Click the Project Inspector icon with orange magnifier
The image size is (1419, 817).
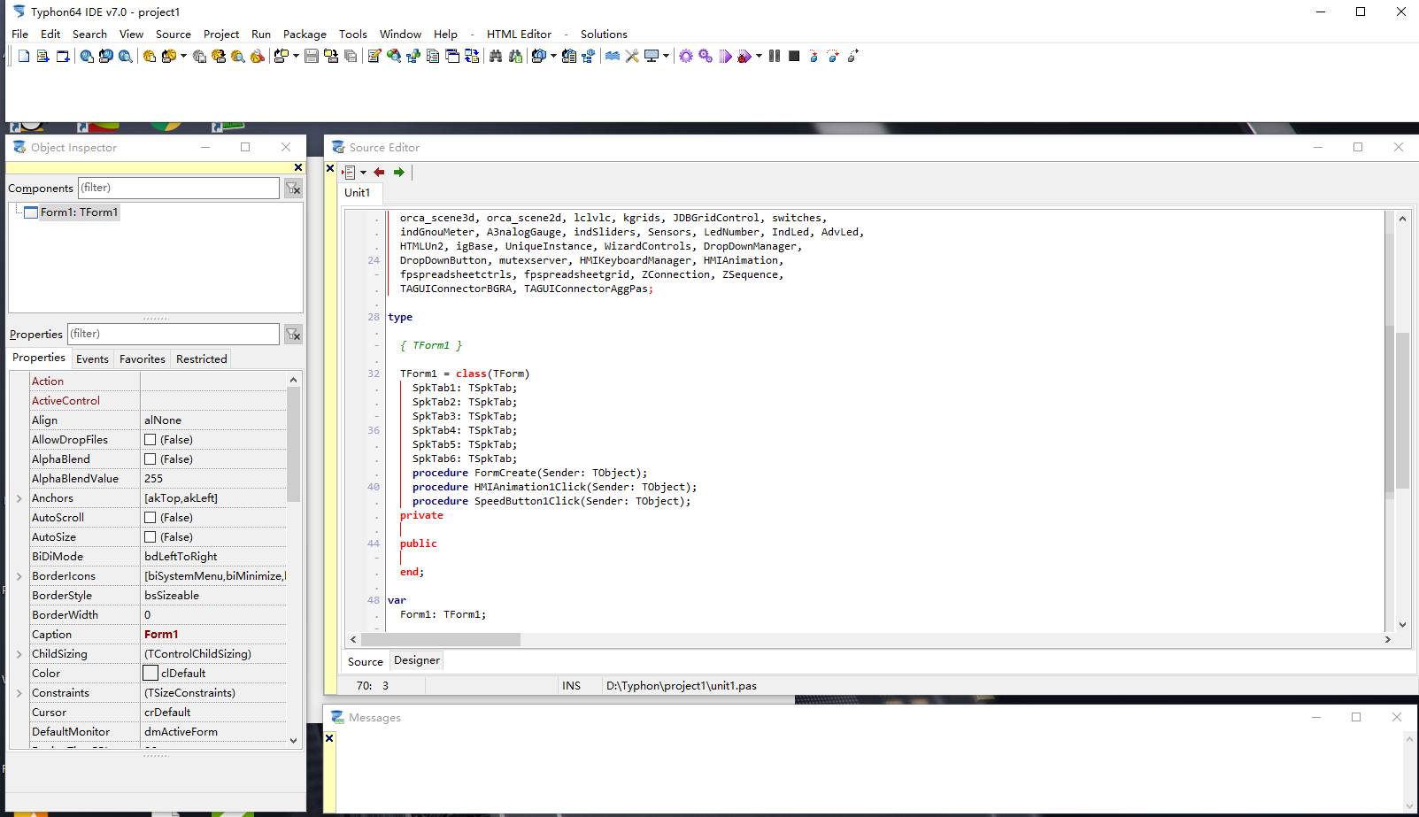(x=238, y=56)
